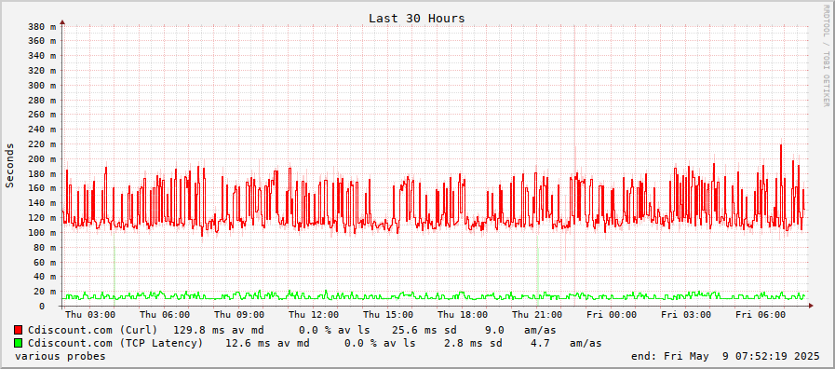This screenshot has height=369, width=835.
Task: Click the '200 m' y-axis tick label
Action: tap(42, 159)
